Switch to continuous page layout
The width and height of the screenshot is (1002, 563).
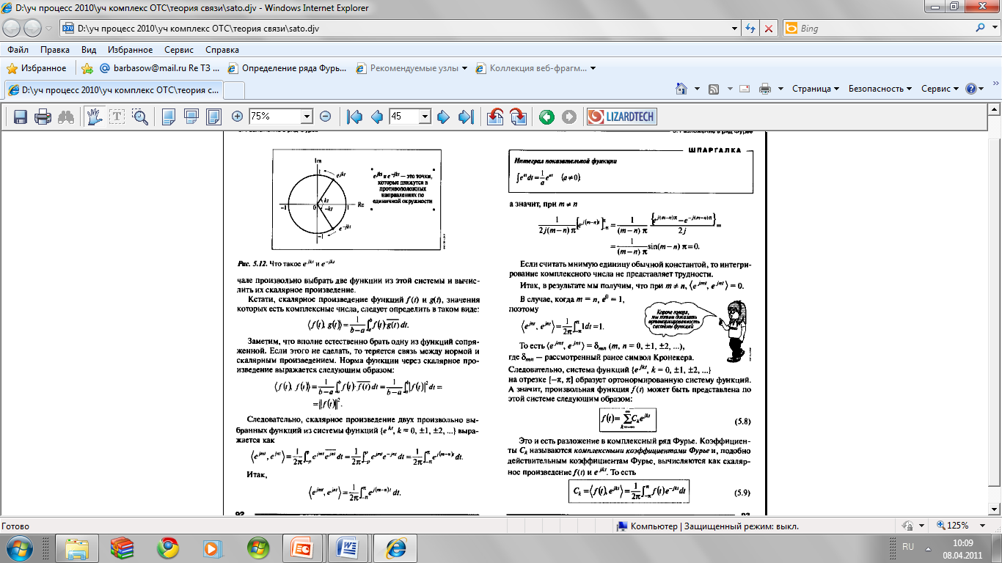191,117
